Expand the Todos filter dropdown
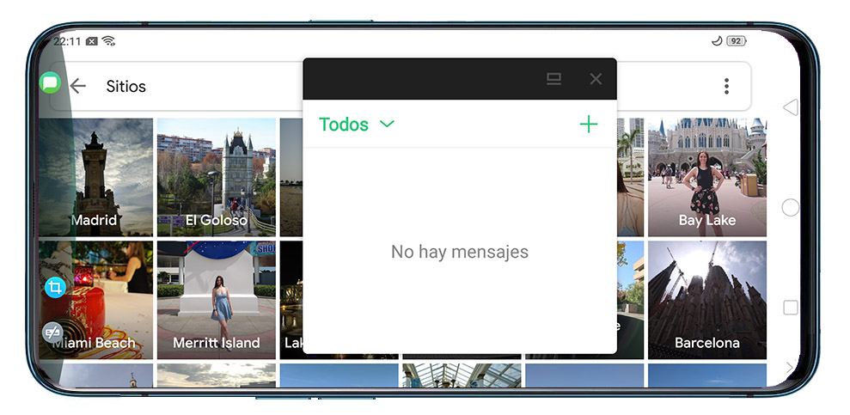The image size is (850, 415). (357, 124)
